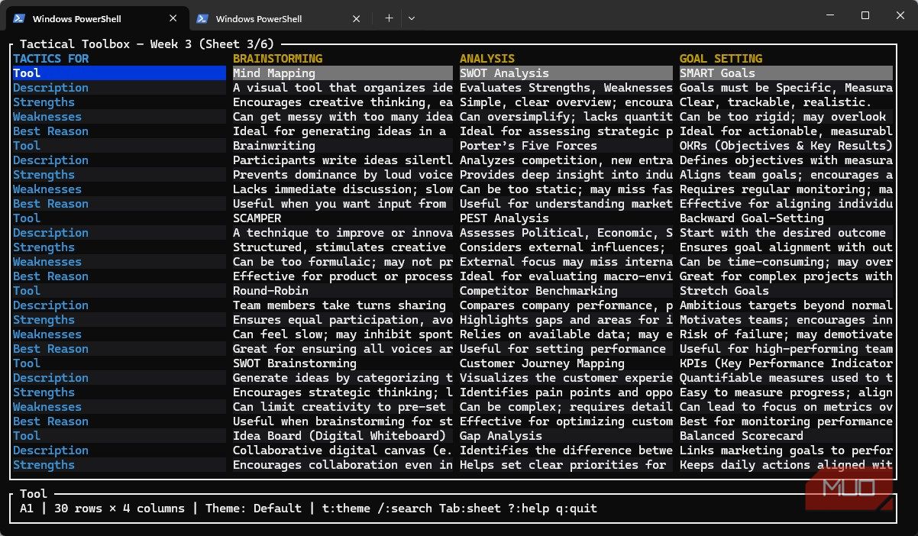Click the 'Collaborative digital canvas' cell
This screenshot has height=536, width=918.
[343, 450]
